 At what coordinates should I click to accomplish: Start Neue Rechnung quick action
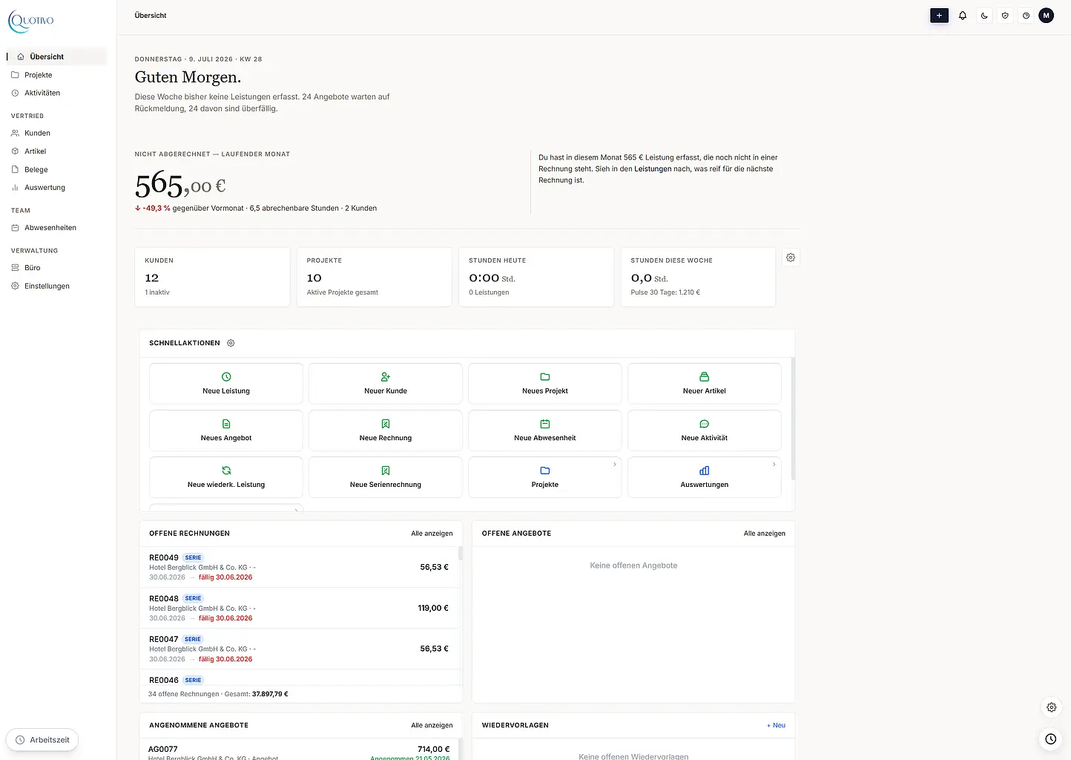[386, 430]
